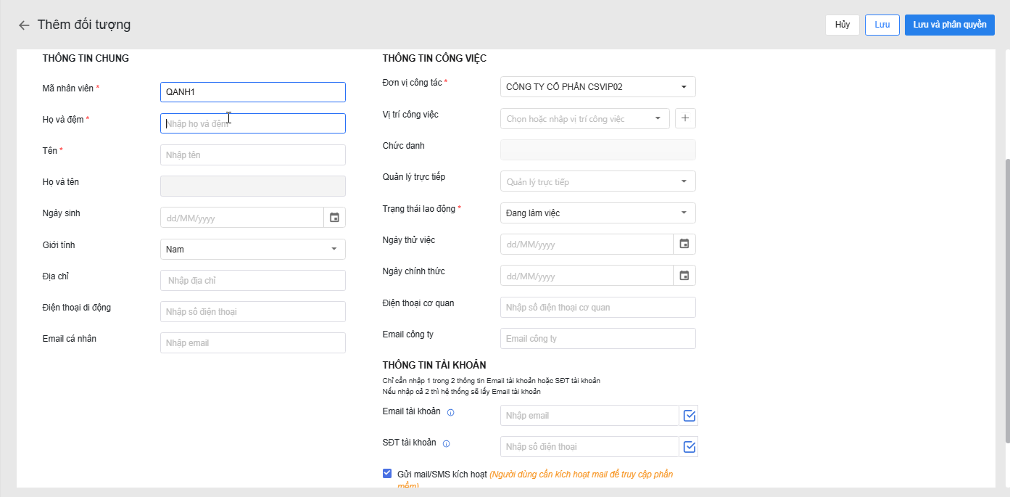1010x497 pixels.
Task: Click the back arrow beside Thêm đối tượng
Action: coord(24,25)
